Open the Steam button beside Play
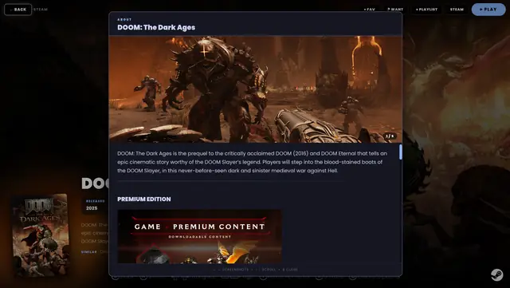 click(457, 10)
